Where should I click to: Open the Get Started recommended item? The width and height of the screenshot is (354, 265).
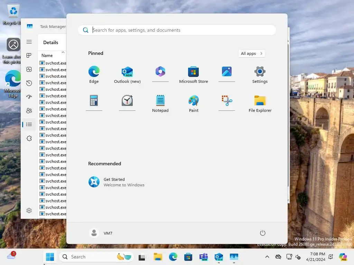pos(116,182)
